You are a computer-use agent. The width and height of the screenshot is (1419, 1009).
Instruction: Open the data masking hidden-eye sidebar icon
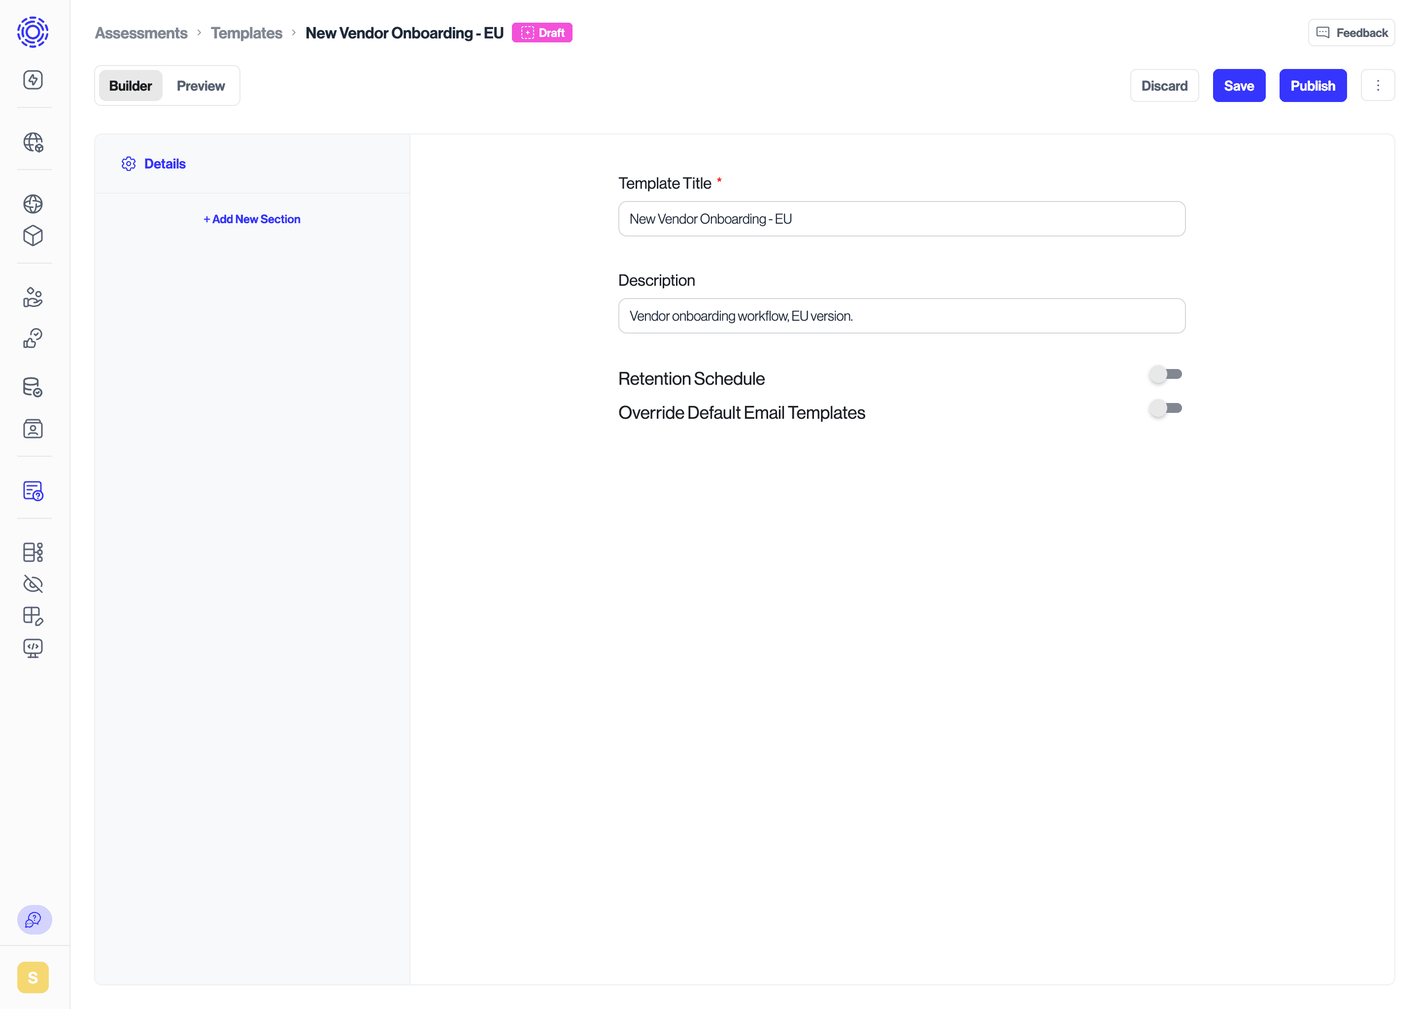(x=33, y=584)
